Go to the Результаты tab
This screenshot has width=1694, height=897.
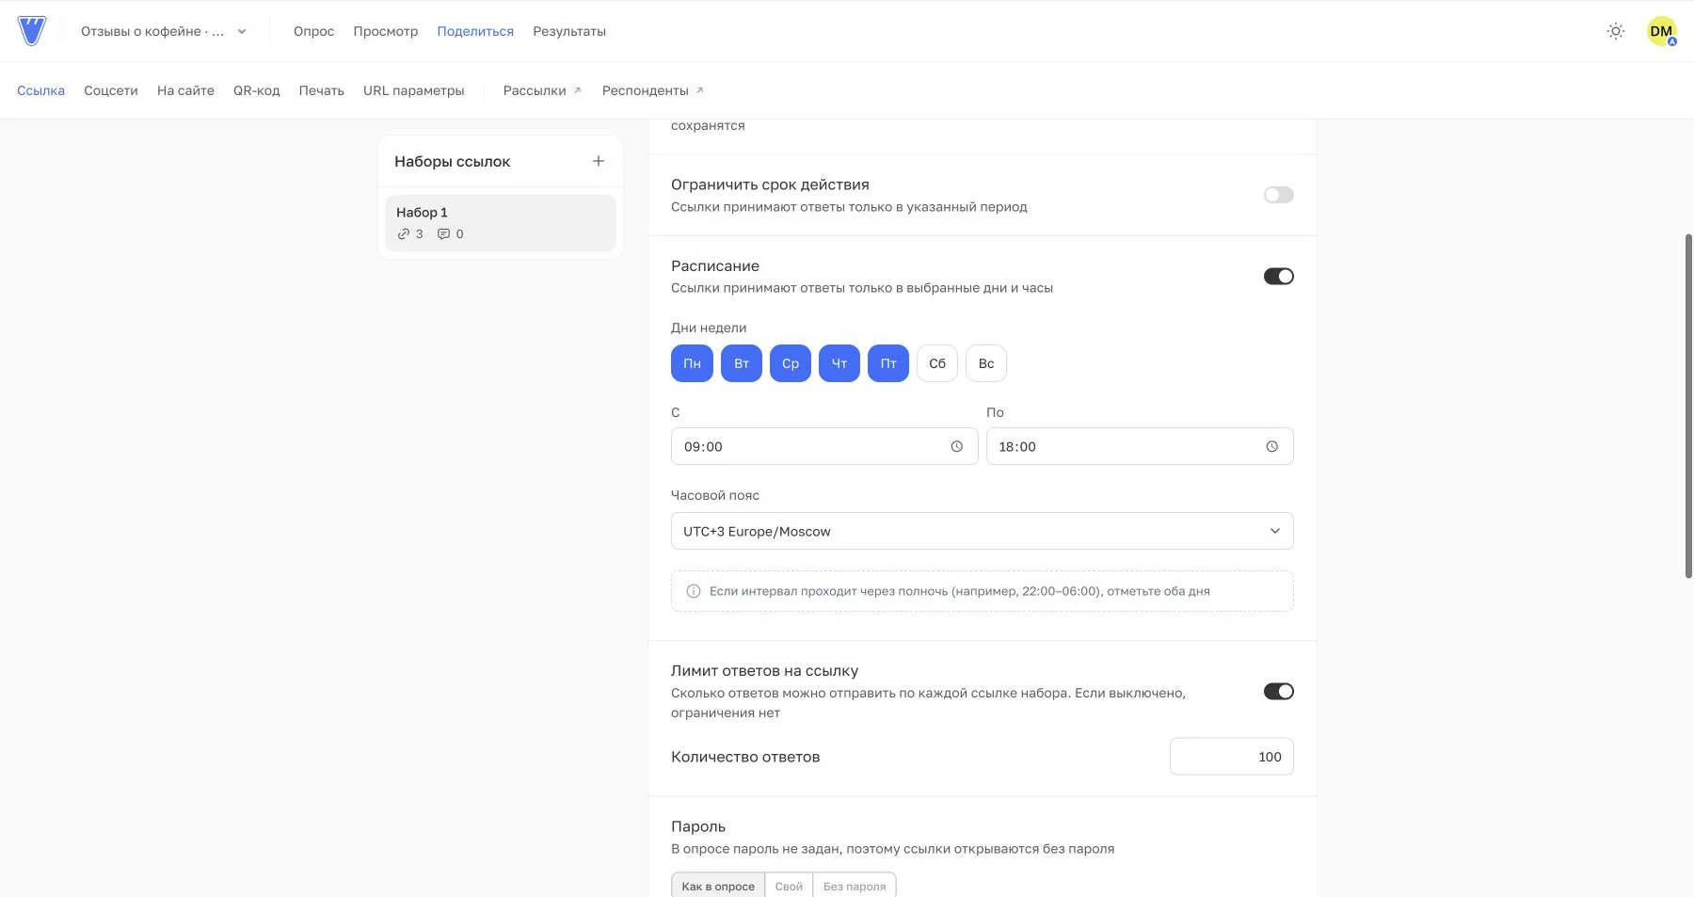pos(569,31)
